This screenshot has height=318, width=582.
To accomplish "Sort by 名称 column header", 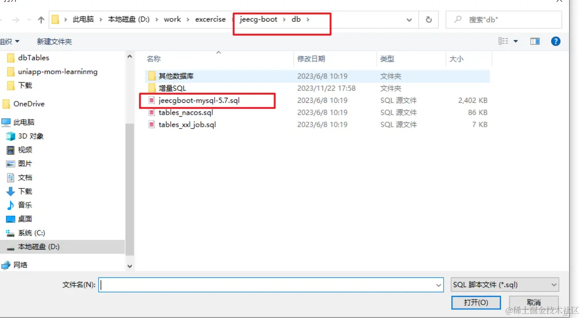I will tap(153, 59).
